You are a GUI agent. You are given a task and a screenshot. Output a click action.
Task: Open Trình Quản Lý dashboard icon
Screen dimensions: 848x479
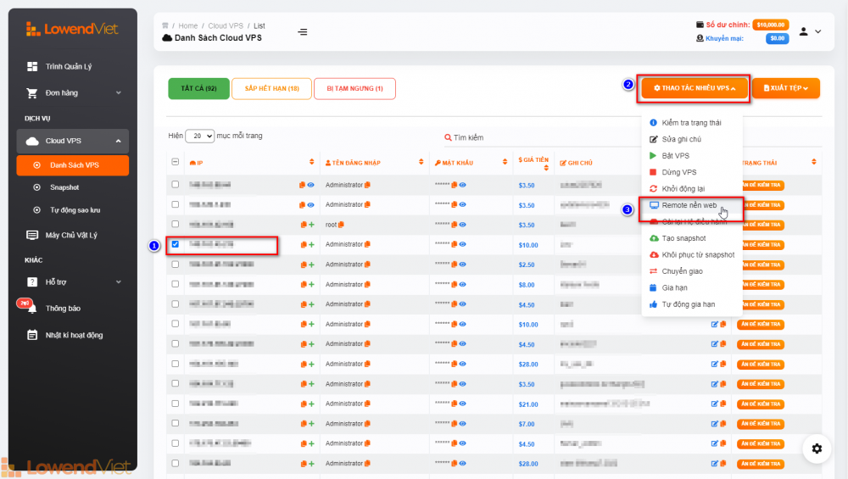tap(32, 66)
